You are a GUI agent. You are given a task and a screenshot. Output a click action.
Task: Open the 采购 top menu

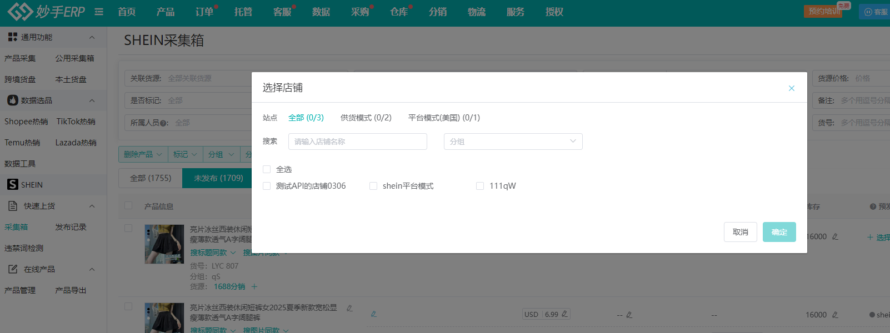pyautogui.click(x=360, y=12)
